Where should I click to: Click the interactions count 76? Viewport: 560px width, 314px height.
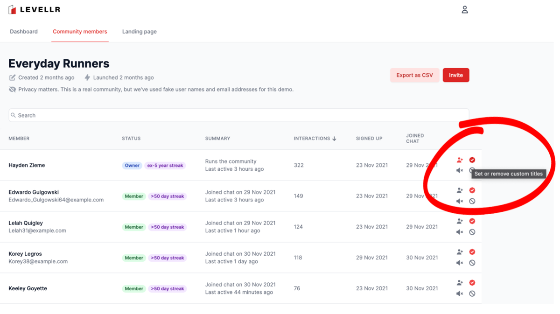tap(297, 288)
